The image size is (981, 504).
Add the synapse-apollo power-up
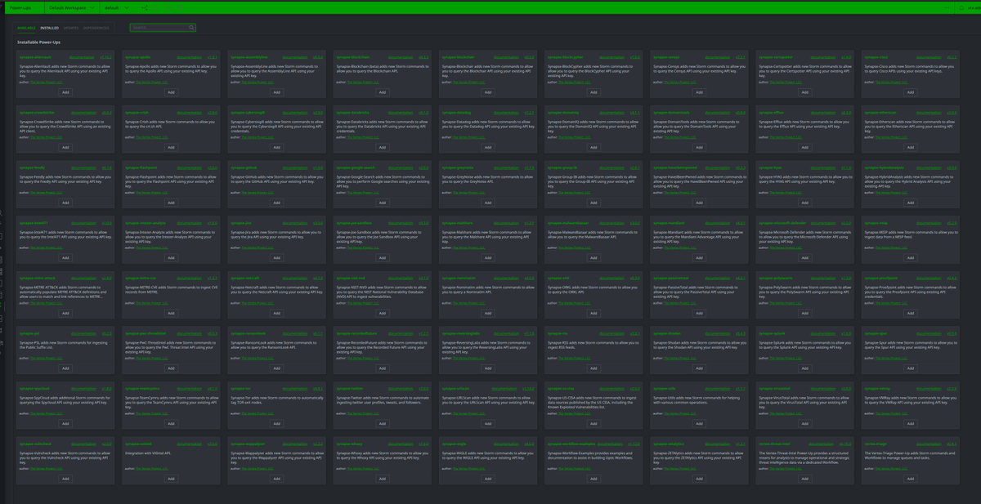(171, 92)
